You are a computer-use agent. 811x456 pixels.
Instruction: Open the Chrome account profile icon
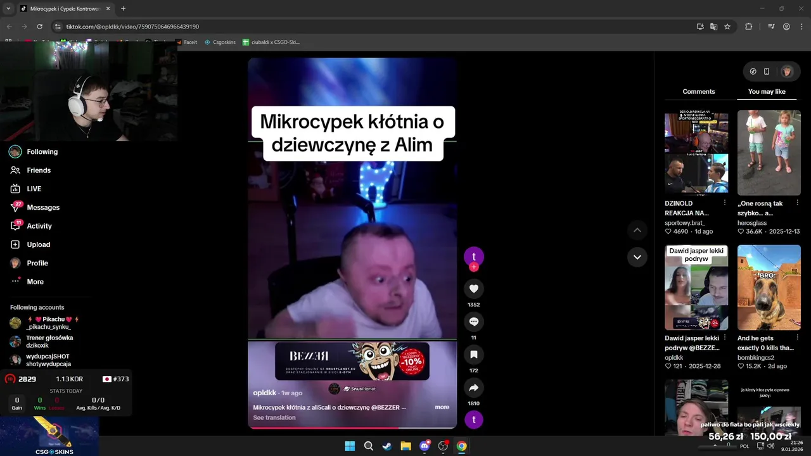[786, 27]
